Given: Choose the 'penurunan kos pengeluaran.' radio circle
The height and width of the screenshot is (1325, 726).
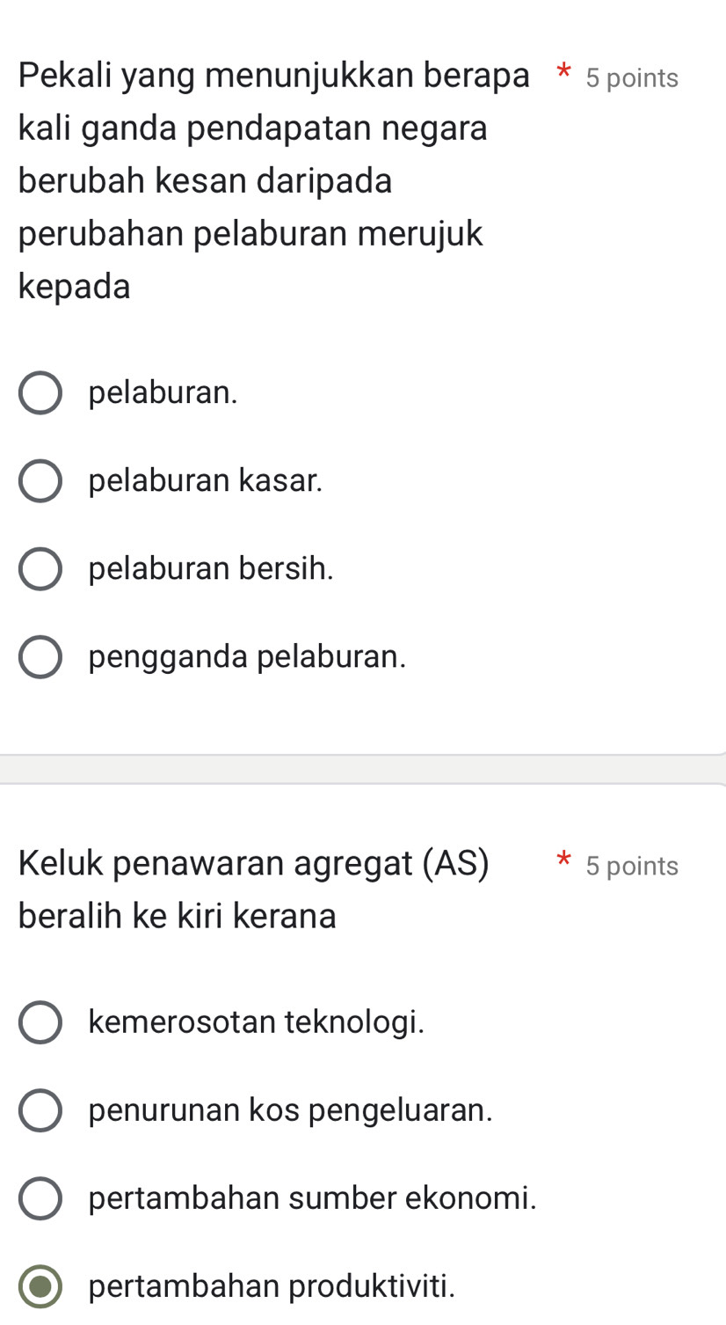Looking at the screenshot, I should pos(40,1110).
